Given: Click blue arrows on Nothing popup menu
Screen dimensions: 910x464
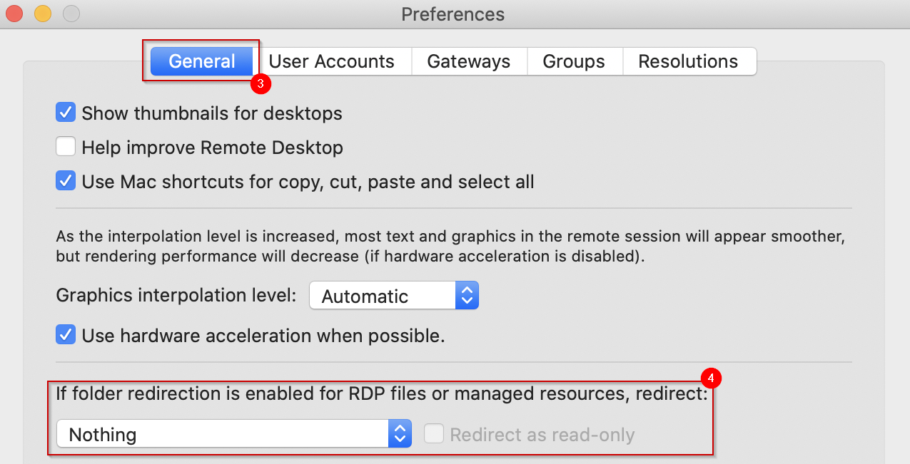Looking at the screenshot, I should coord(400,434).
